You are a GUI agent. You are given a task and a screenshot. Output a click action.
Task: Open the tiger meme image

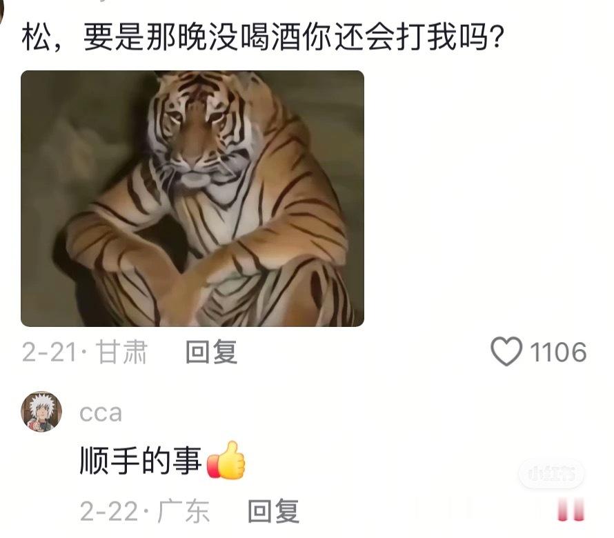pyautogui.click(x=192, y=199)
